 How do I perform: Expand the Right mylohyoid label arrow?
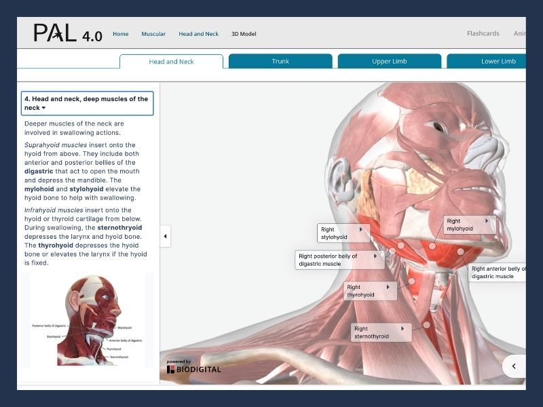pos(486,221)
